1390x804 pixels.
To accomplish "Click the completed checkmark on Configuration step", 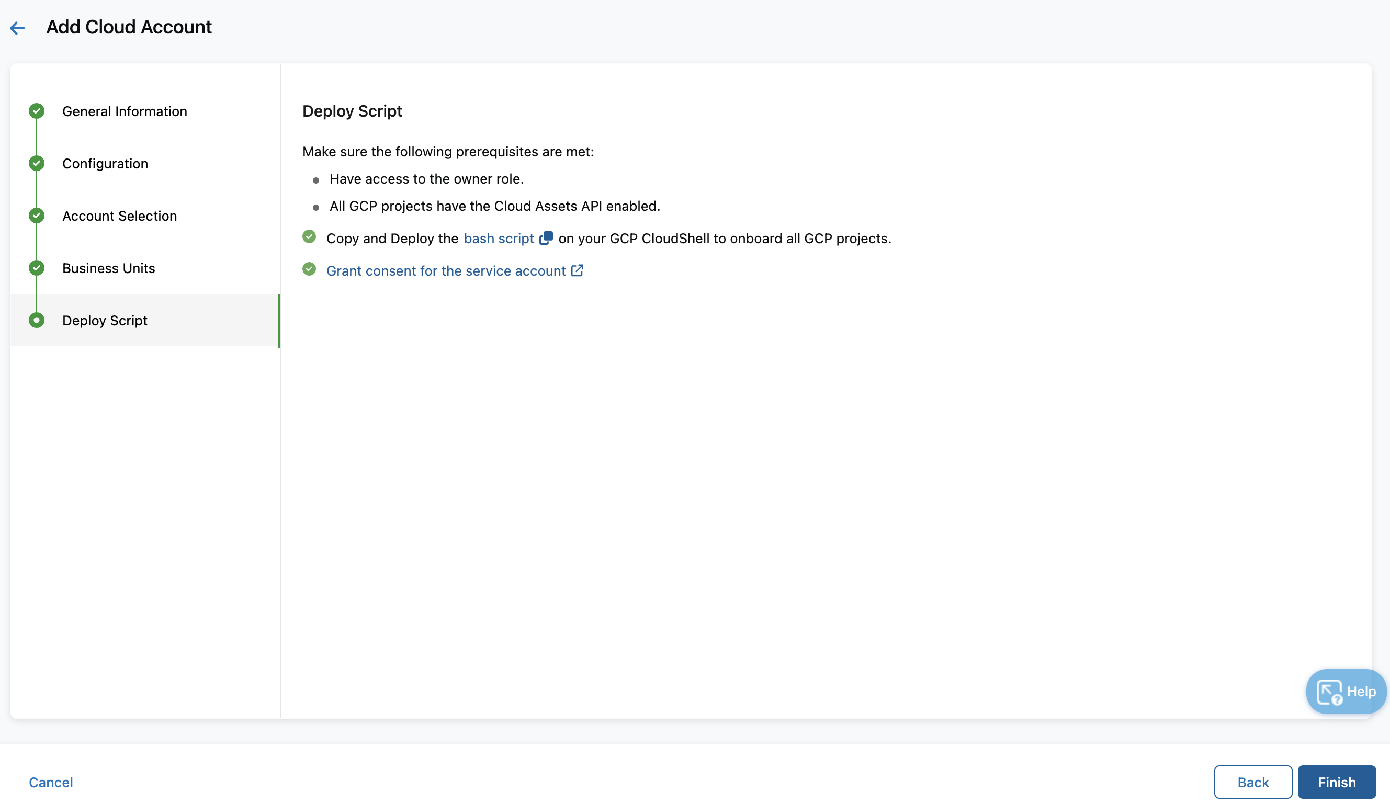I will coord(36,163).
